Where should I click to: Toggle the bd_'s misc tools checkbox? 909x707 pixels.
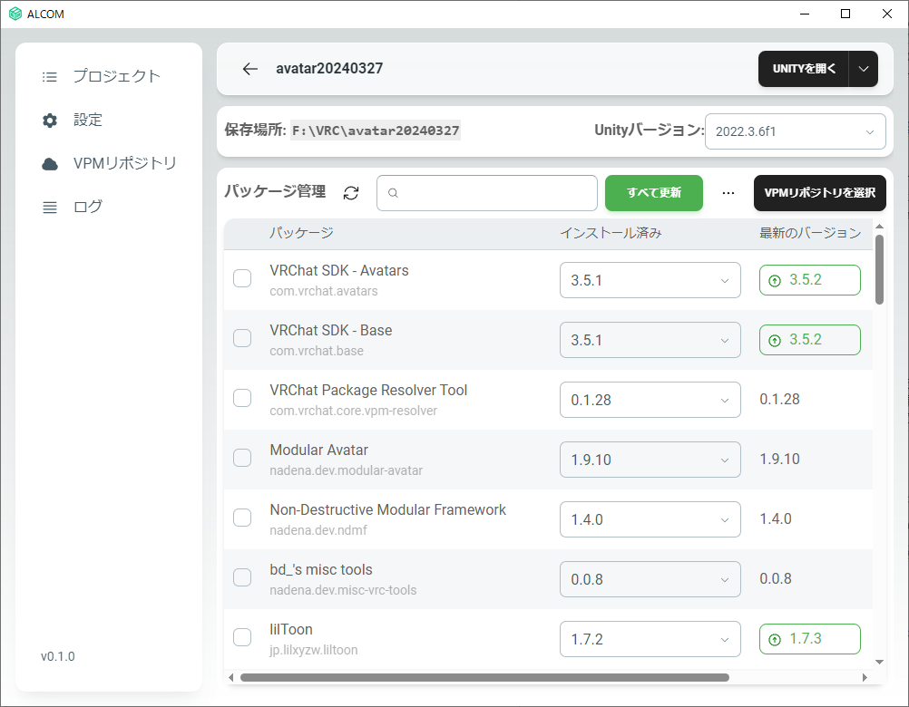pos(242,578)
